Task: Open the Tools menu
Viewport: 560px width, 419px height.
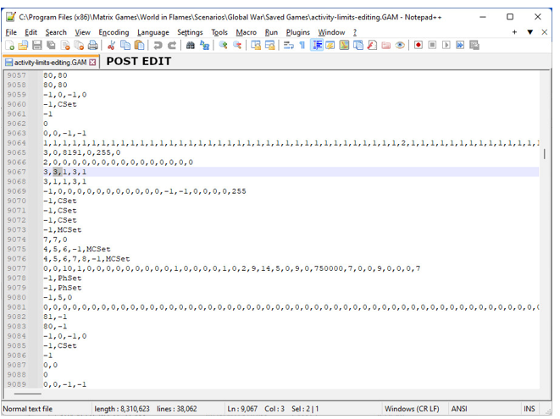Action: click(x=219, y=32)
